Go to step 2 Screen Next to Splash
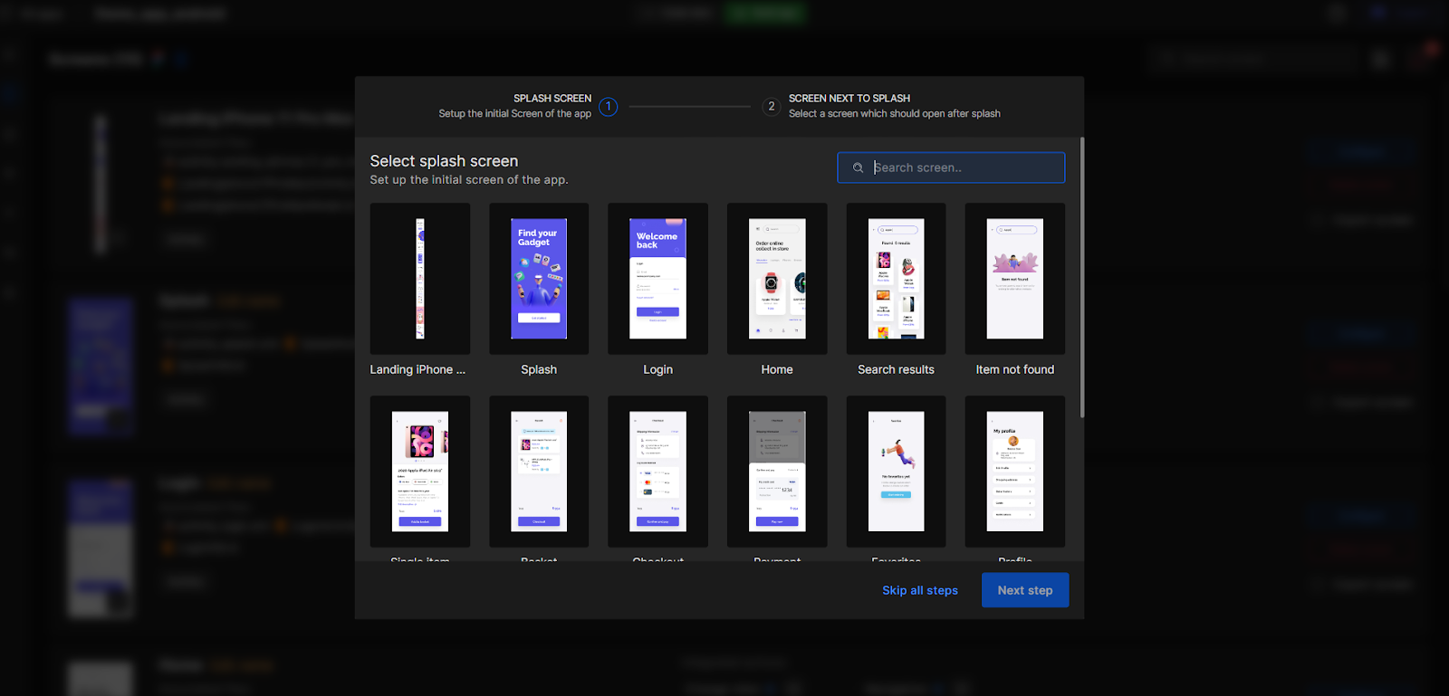The height and width of the screenshot is (696, 1449). click(772, 106)
